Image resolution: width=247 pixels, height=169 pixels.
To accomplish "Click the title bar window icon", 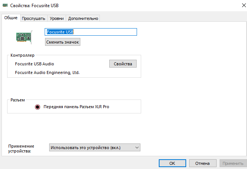I will tap(5, 6).
